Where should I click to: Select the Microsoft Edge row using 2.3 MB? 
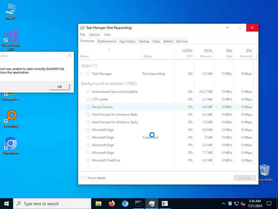click(x=166, y=145)
